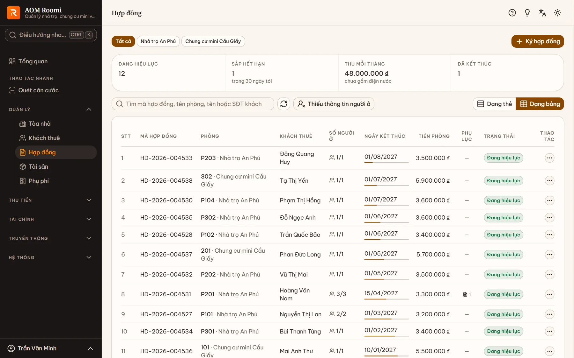The width and height of the screenshot is (574, 358).
Task: Click the AOM Roomi logo
Action: point(13,13)
